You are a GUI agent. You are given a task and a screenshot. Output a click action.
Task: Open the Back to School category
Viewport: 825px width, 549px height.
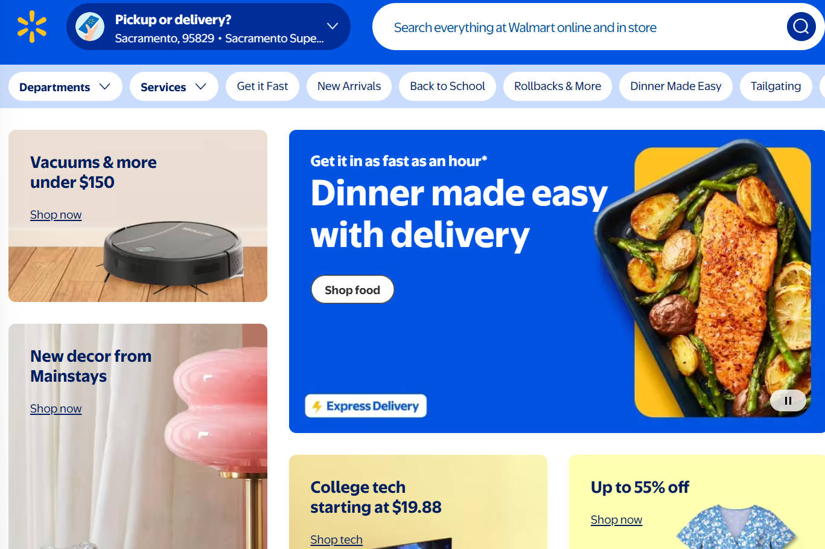tap(447, 86)
